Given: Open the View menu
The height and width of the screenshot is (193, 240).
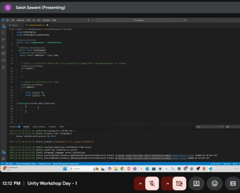Looking at the screenshot, I should 28,20.
